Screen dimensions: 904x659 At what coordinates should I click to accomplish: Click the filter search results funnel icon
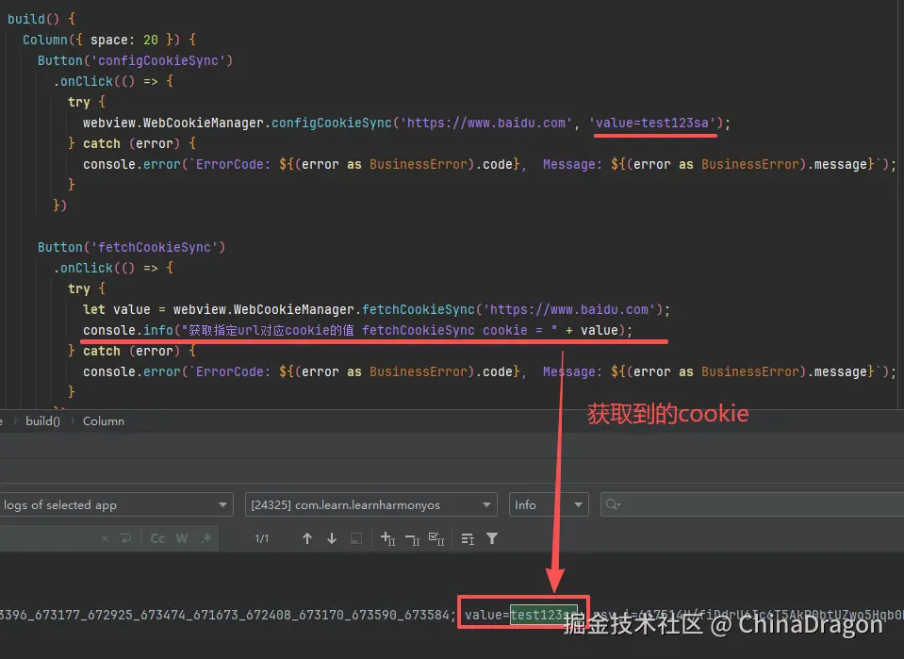(492, 538)
